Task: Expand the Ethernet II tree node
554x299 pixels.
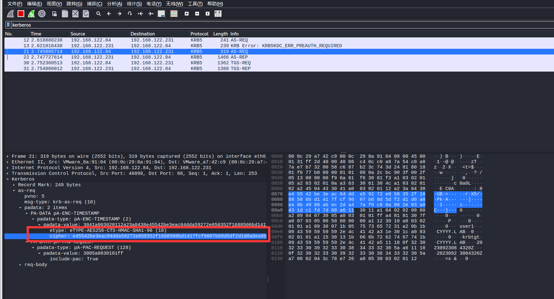Action: pos(8,162)
